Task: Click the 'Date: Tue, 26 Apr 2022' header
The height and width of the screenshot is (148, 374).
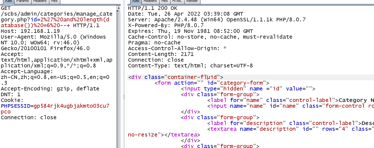Action: coord(185,14)
